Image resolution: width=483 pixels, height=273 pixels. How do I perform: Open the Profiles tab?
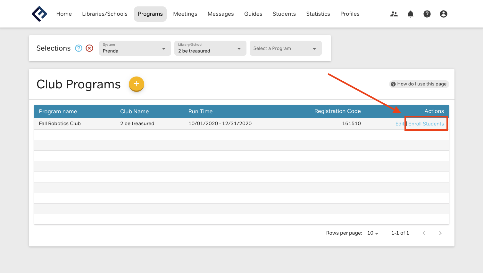(x=350, y=14)
